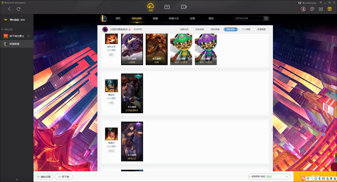This screenshot has width=337, height=182.
Task: Toggle Sogou 中 Chinese input mode
Action: click(308, 178)
